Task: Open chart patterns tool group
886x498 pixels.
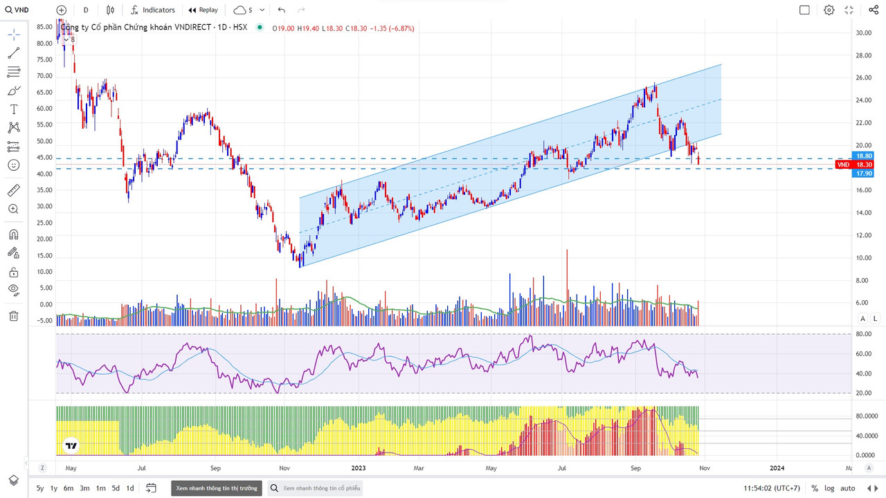Action: tap(14, 128)
